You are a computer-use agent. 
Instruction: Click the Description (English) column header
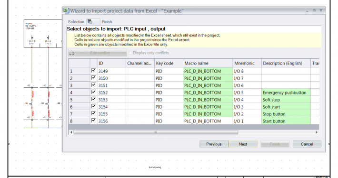click(x=286, y=63)
